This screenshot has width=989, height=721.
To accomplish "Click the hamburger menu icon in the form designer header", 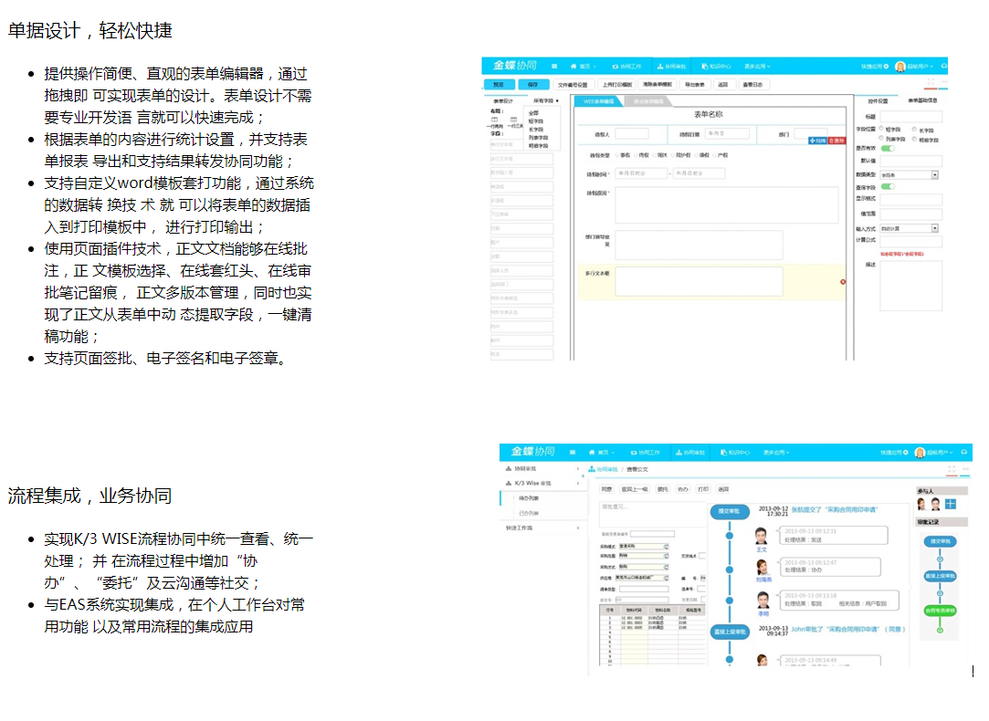I will tap(553, 67).
